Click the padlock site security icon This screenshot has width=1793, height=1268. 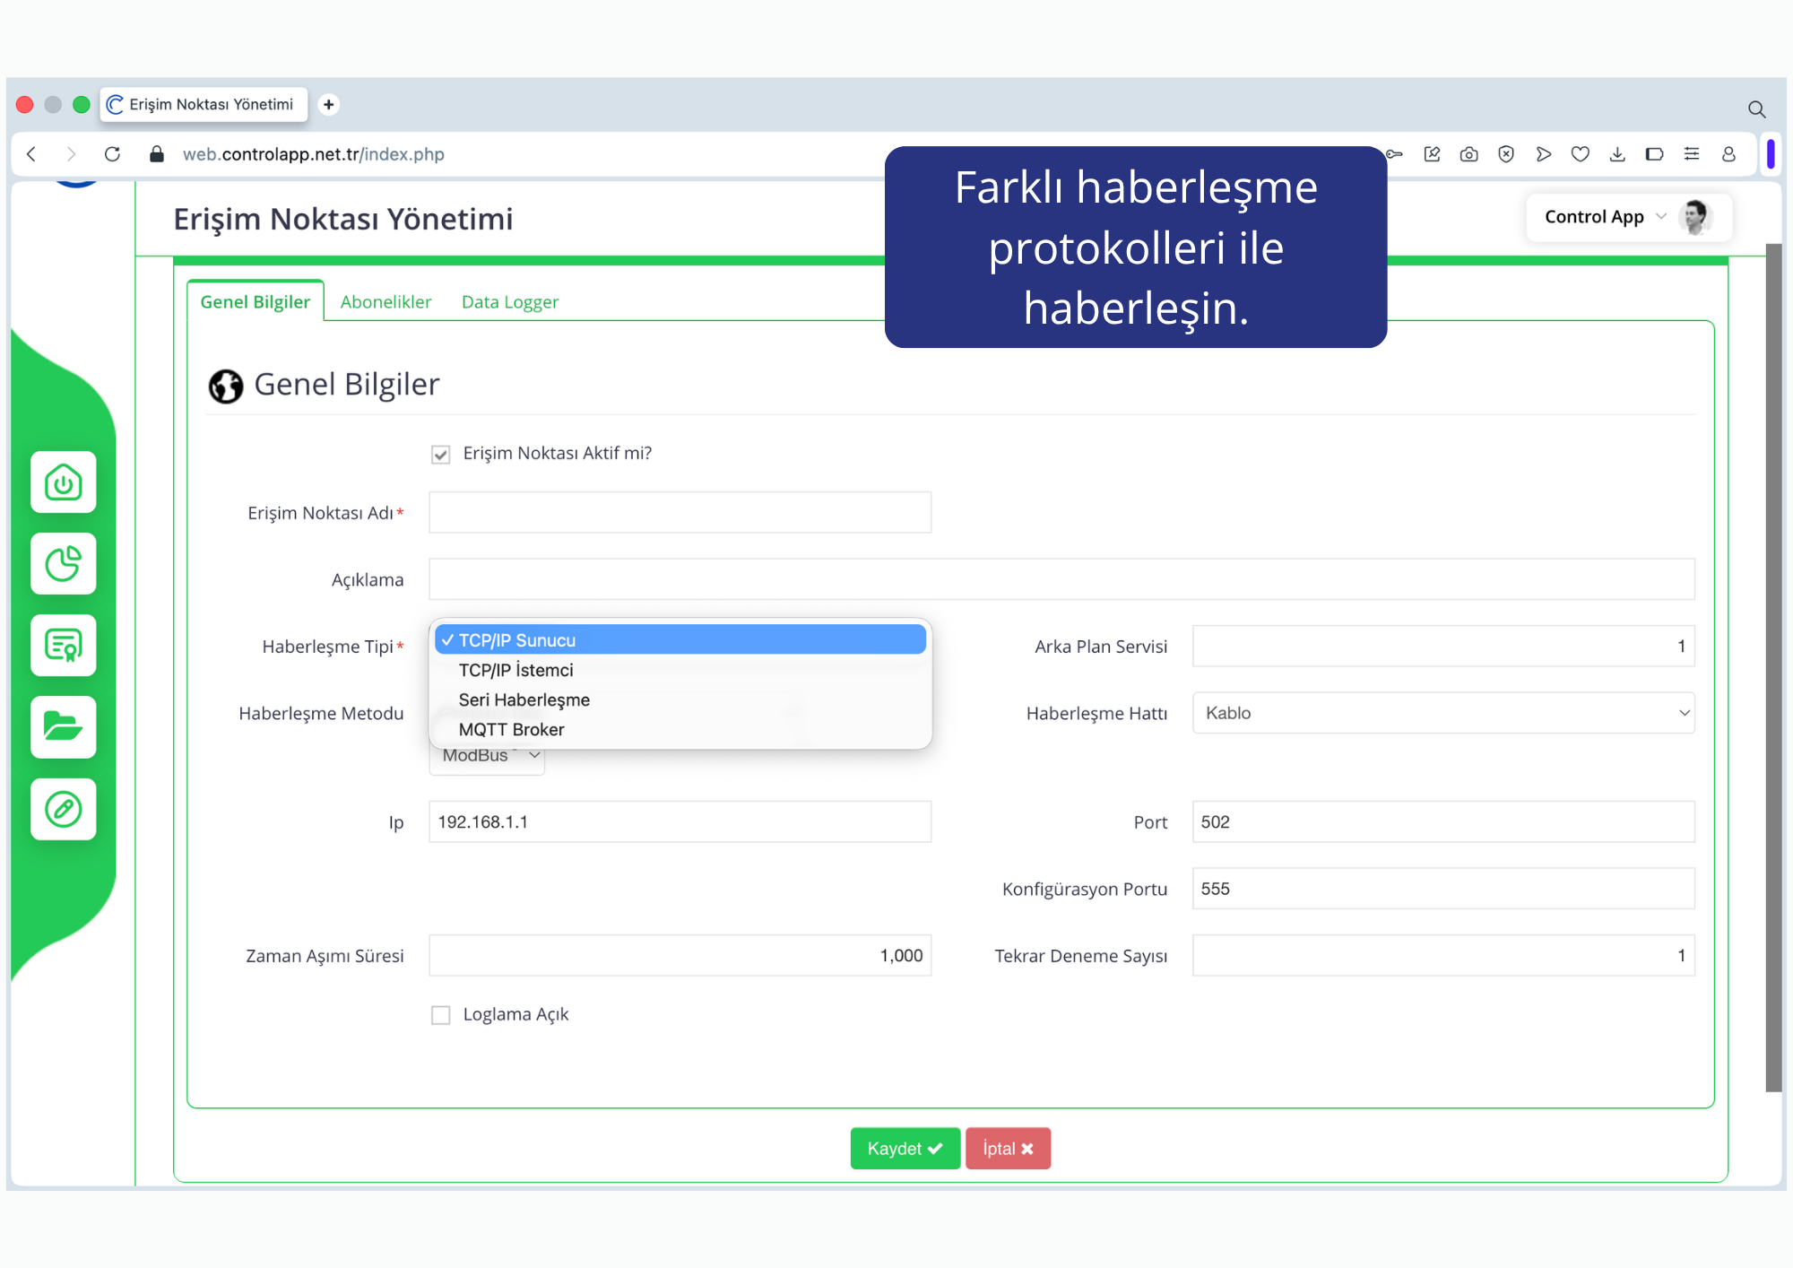pos(157,154)
